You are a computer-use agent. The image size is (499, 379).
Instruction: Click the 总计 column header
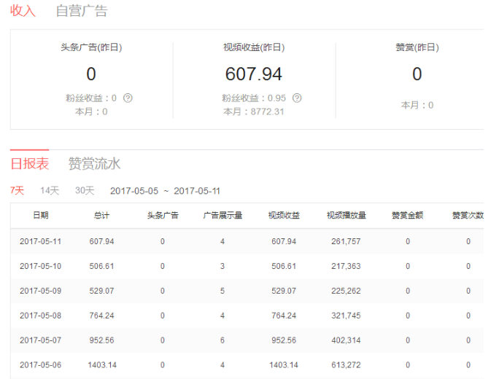101,216
